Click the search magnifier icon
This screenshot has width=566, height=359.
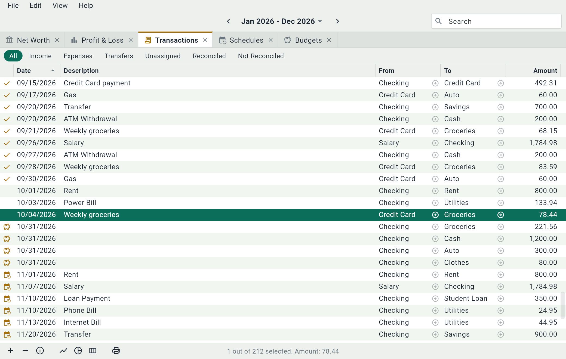(438, 21)
